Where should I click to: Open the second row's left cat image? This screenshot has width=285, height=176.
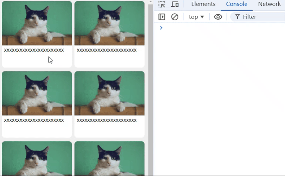[x=37, y=93]
